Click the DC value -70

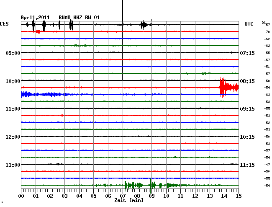(x=267, y=32)
